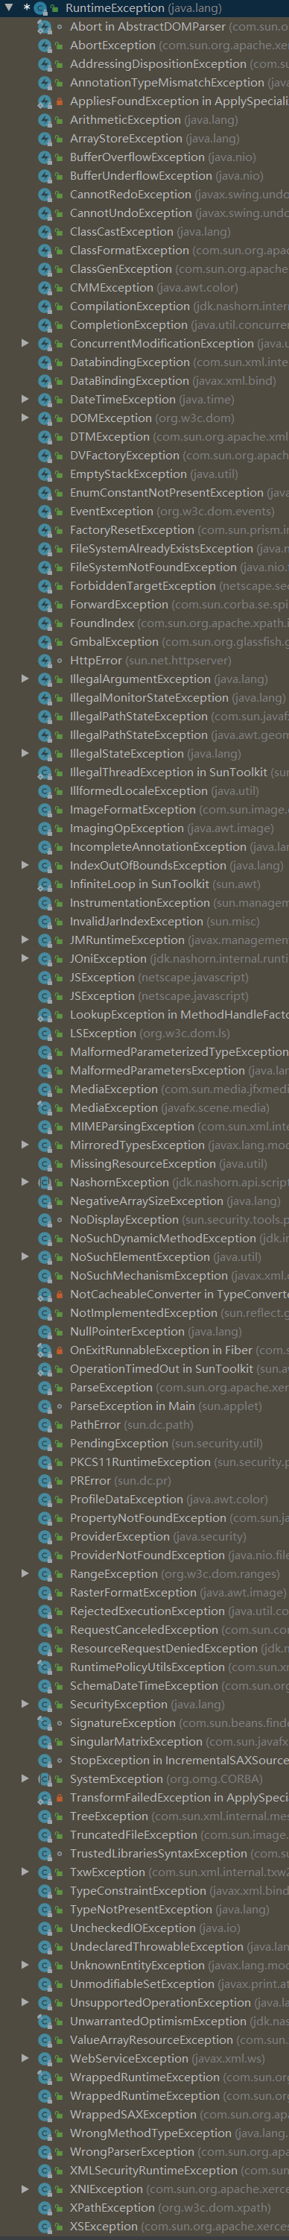Click the lock icon on NotCacheableConverter
The height and width of the screenshot is (2240, 289).
(x=59, y=1294)
